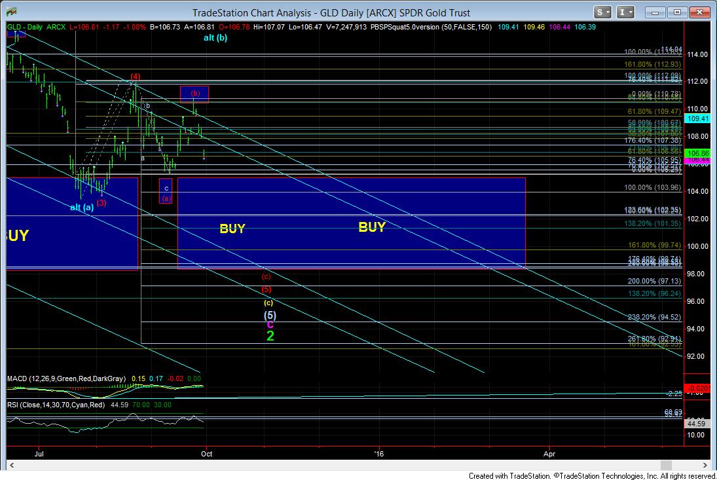The height and width of the screenshot is (480, 717).
Task: Click the cyan 'alt (a)' wave label
Action: pyautogui.click(x=82, y=208)
